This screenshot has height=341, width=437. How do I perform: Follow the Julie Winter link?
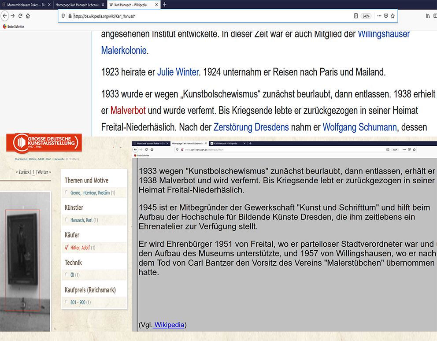(x=178, y=72)
